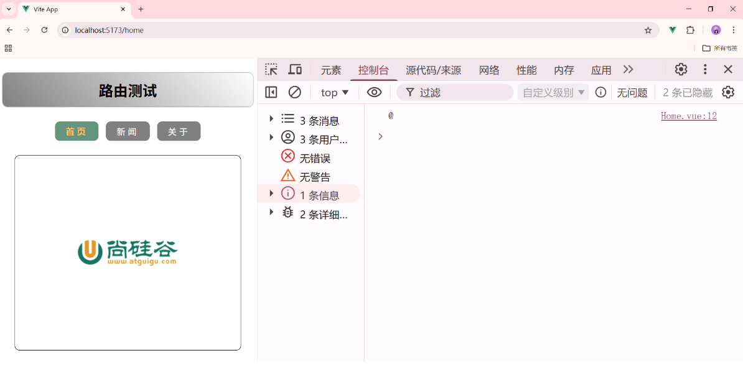Open the Extensions puzzle icon

pos(690,30)
